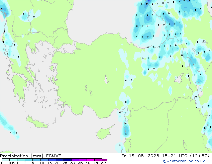The image size is (212, 164).
Task: Click the legend scale label '0.5'
Action: pyautogui.click(x=12, y=163)
